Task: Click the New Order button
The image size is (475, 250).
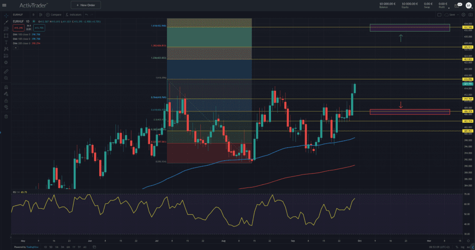Action: tap(86, 5)
